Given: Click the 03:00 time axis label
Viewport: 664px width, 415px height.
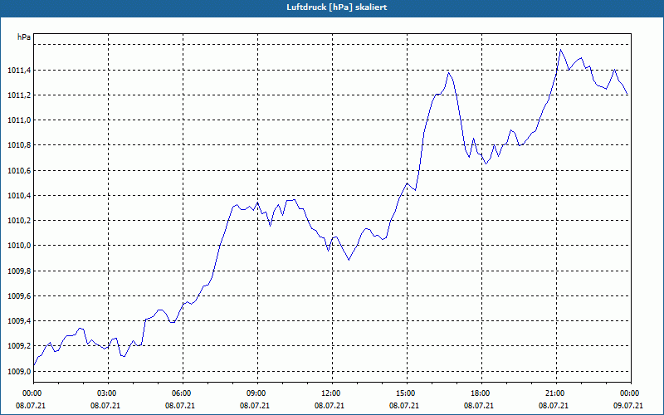Looking at the screenshot, I should click(x=109, y=393).
